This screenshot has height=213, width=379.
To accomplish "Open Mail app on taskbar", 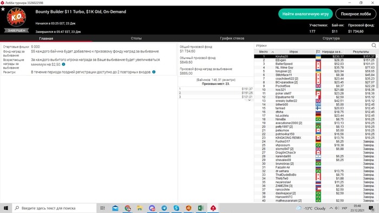I will point(115,208).
